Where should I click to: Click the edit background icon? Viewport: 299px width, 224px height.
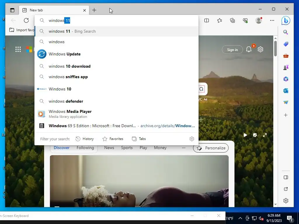255,135
